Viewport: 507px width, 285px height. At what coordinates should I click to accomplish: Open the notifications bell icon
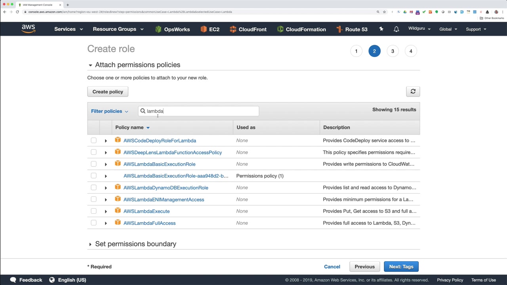[x=396, y=29]
